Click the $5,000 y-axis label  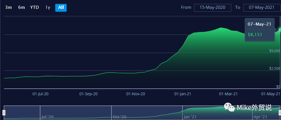[x=274, y=51]
